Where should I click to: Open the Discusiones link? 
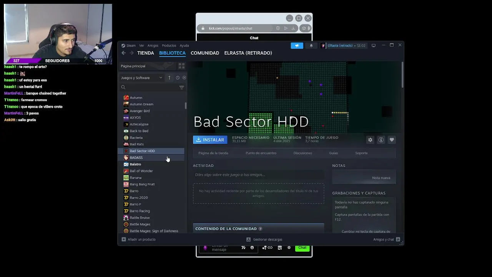pos(303,153)
